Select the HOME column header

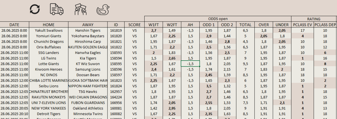click(49, 25)
